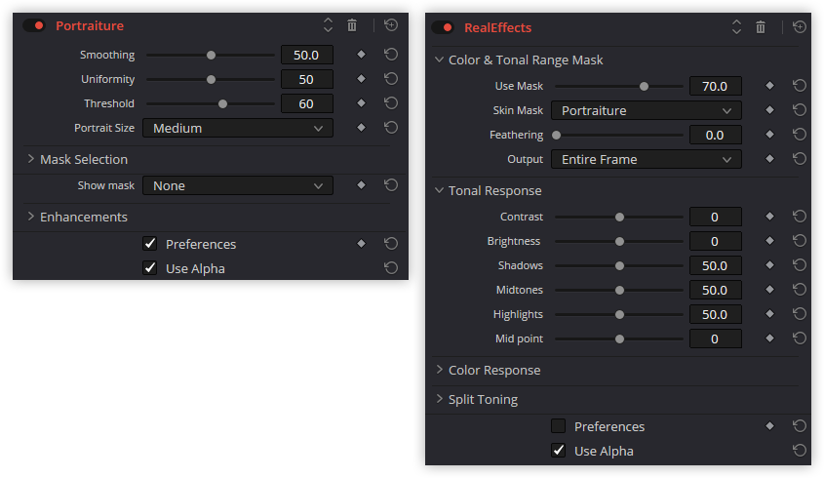Screen dimensions: 824x478
Task: Open the Show mask dropdown
Action: pos(238,185)
